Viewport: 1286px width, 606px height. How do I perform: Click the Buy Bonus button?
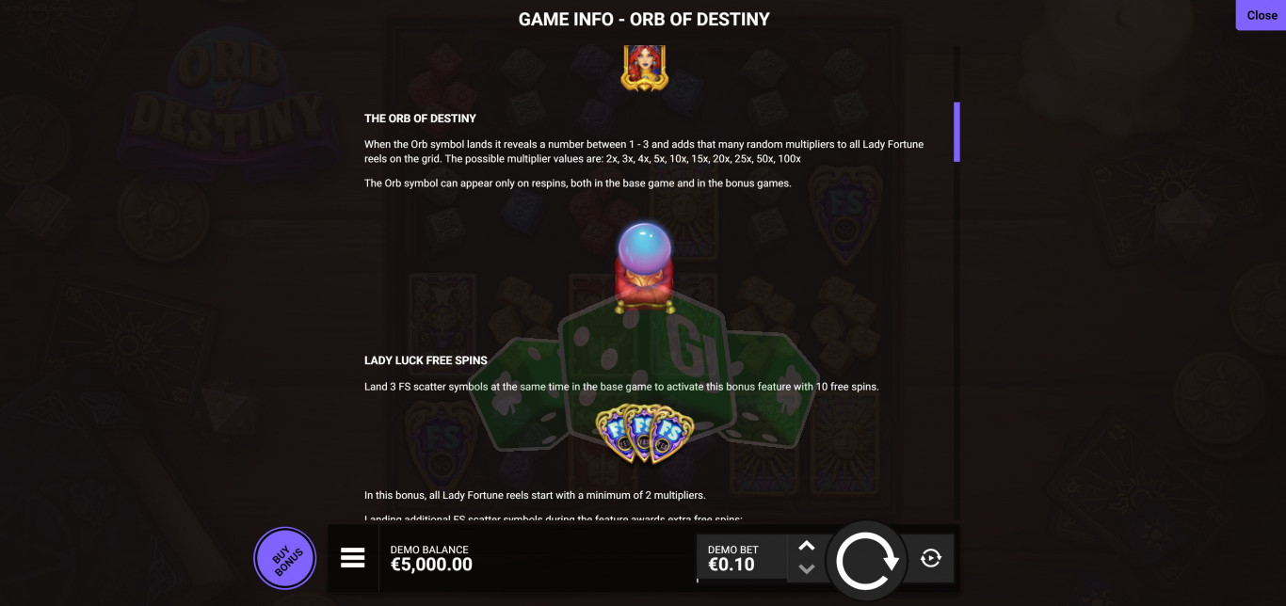(285, 558)
